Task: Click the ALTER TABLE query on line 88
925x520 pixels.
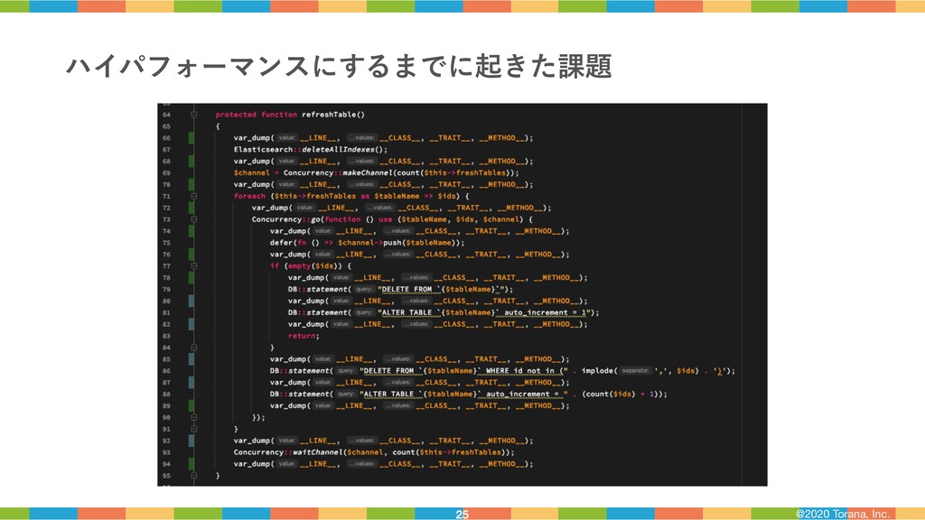Action: 463,394
